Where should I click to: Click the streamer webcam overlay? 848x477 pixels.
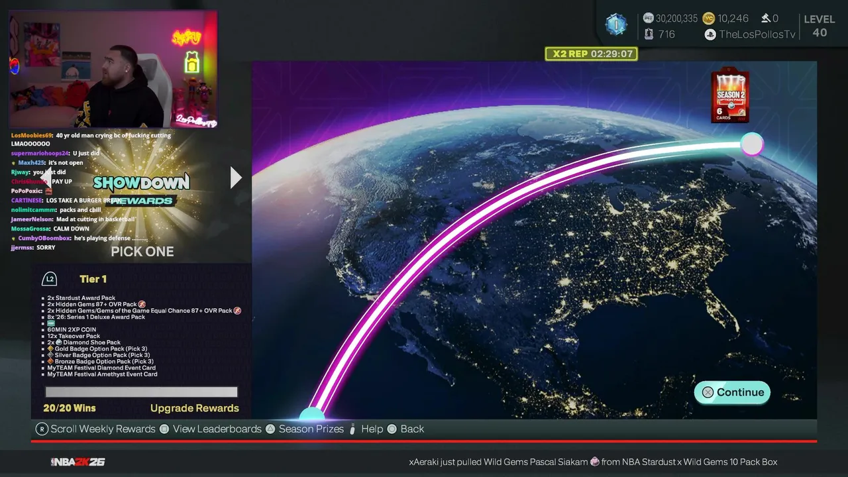click(x=113, y=69)
